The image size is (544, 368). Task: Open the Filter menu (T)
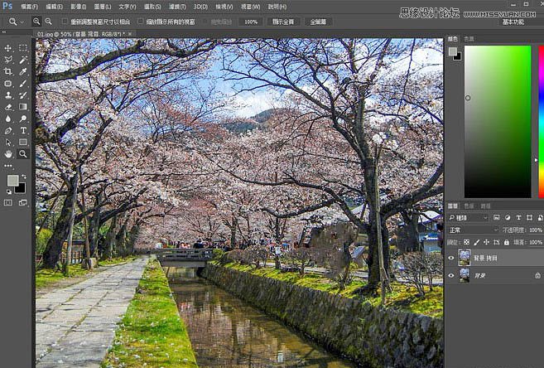(177, 7)
